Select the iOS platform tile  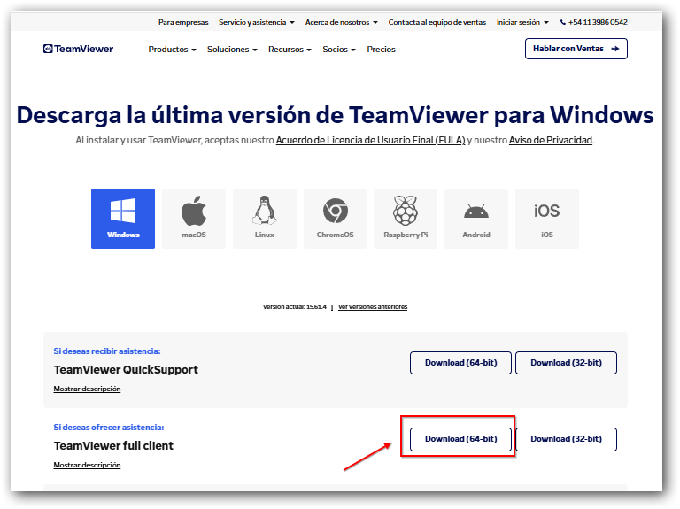(x=546, y=218)
